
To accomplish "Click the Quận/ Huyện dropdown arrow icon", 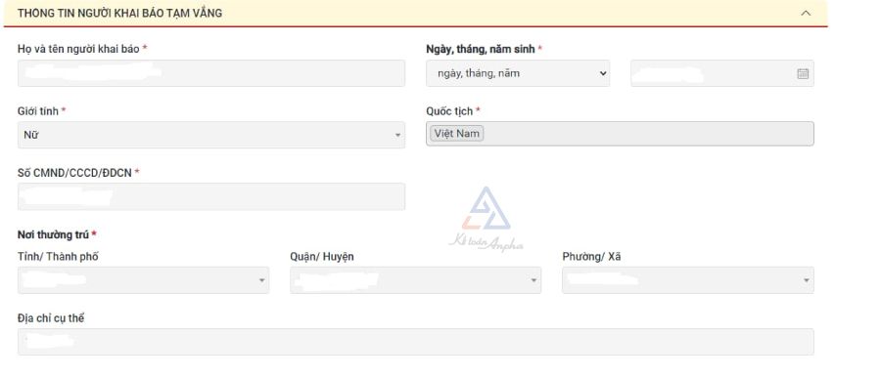I will point(533,280).
